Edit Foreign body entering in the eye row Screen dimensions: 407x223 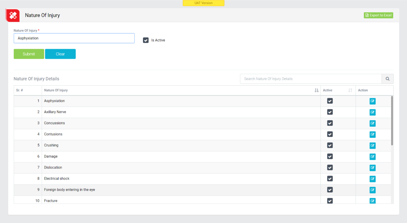pos(372,190)
